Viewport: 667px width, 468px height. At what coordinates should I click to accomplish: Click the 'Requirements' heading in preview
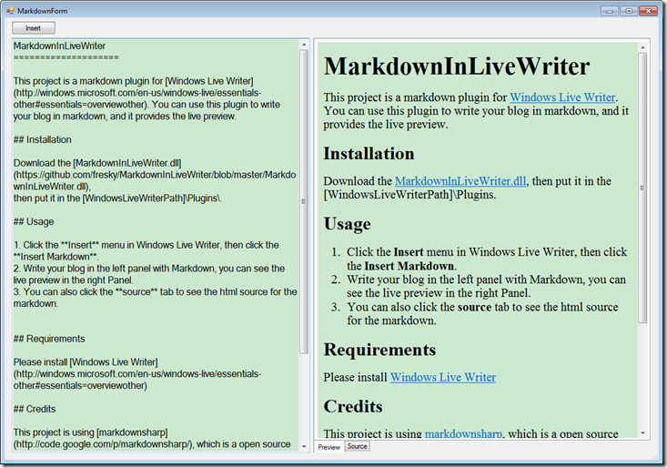pos(379,350)
